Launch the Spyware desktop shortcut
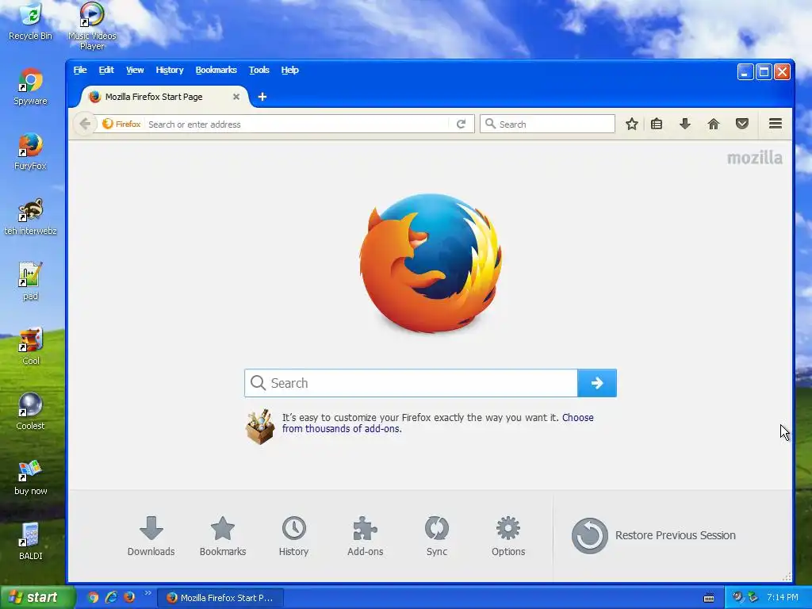The height and width of the screenshot is (609, 812). point(30,86)
